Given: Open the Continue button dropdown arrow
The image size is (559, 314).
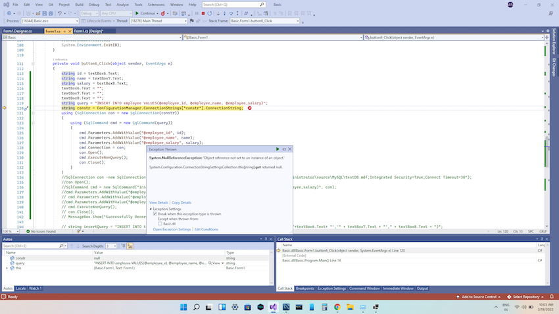Looking at the screenshot, I should (x=158, y=13).
